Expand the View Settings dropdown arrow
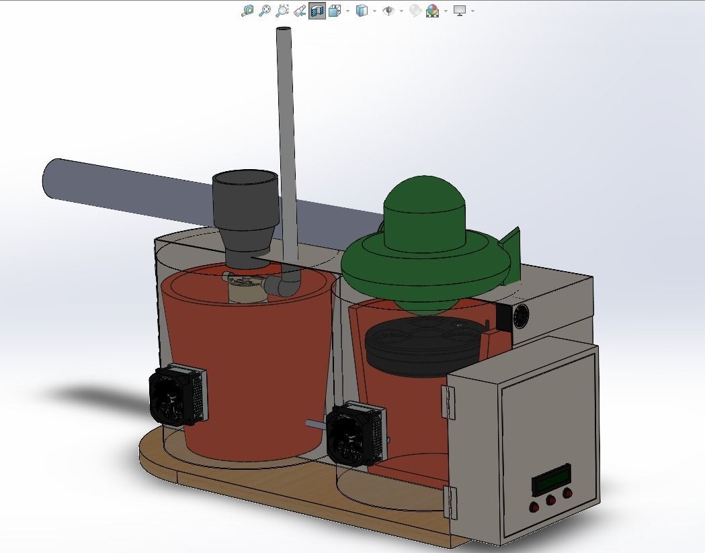705x553 pixels. (x=472, y=11)
